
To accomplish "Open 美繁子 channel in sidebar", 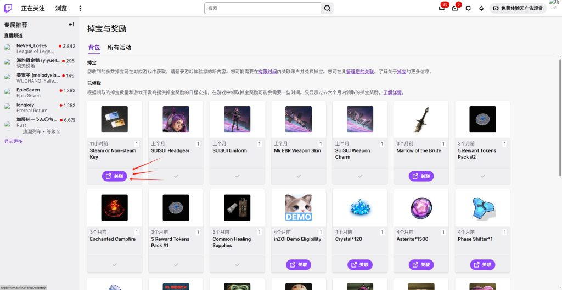I will (40, 78).
